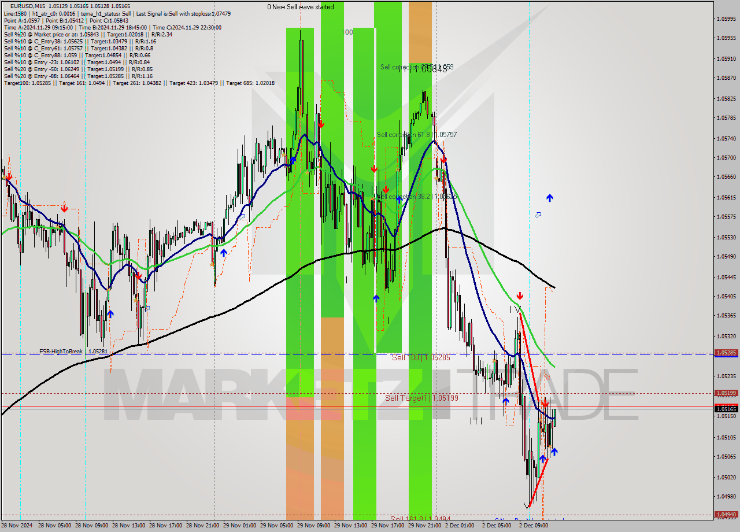This screenshot has height=532, width=740.
Task: Click the '2 Dec 01:00' time axis label
Action: pos(460,526)
